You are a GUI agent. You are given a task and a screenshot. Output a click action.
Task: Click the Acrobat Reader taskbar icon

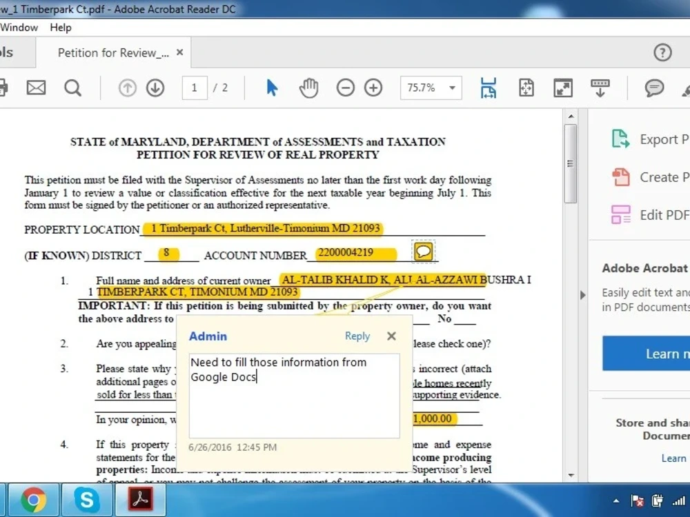pyautogui.click(x=140, y=500)
